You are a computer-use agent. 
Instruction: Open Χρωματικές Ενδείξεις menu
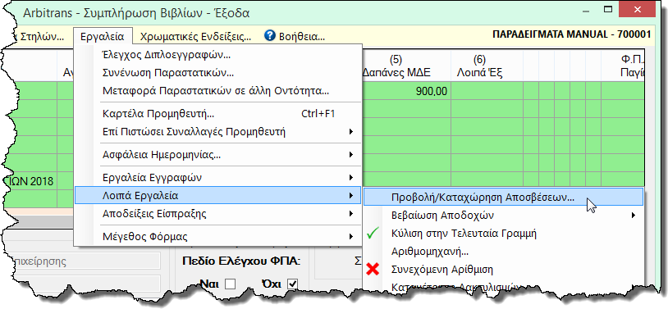[x=195, y=37]
